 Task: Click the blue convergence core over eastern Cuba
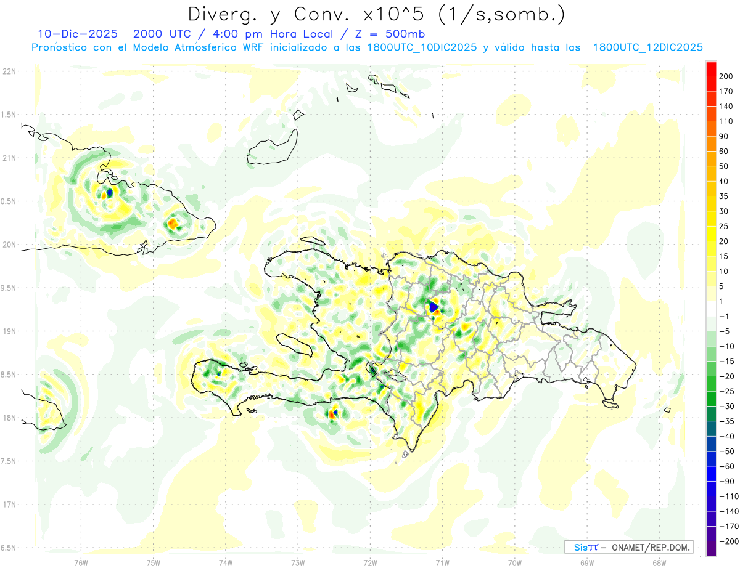[x=110, y=193]
